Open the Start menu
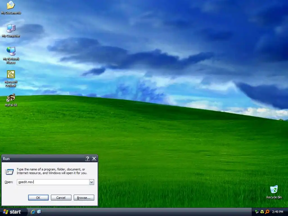Viewport: 288px width, 216px height. (13, 212)
